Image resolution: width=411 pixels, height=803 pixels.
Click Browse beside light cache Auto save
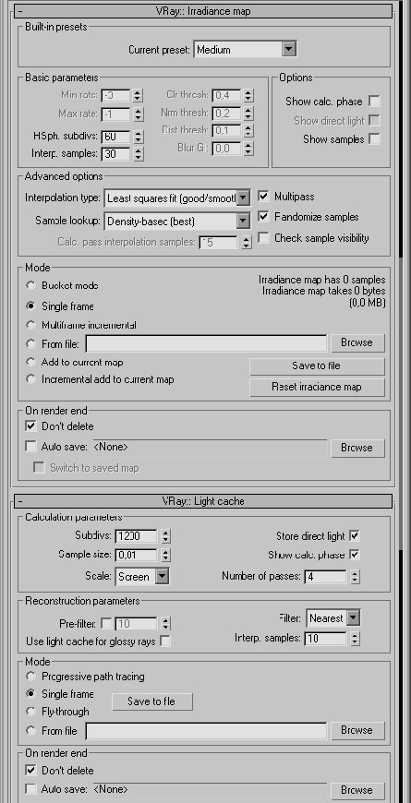point(357,789)
